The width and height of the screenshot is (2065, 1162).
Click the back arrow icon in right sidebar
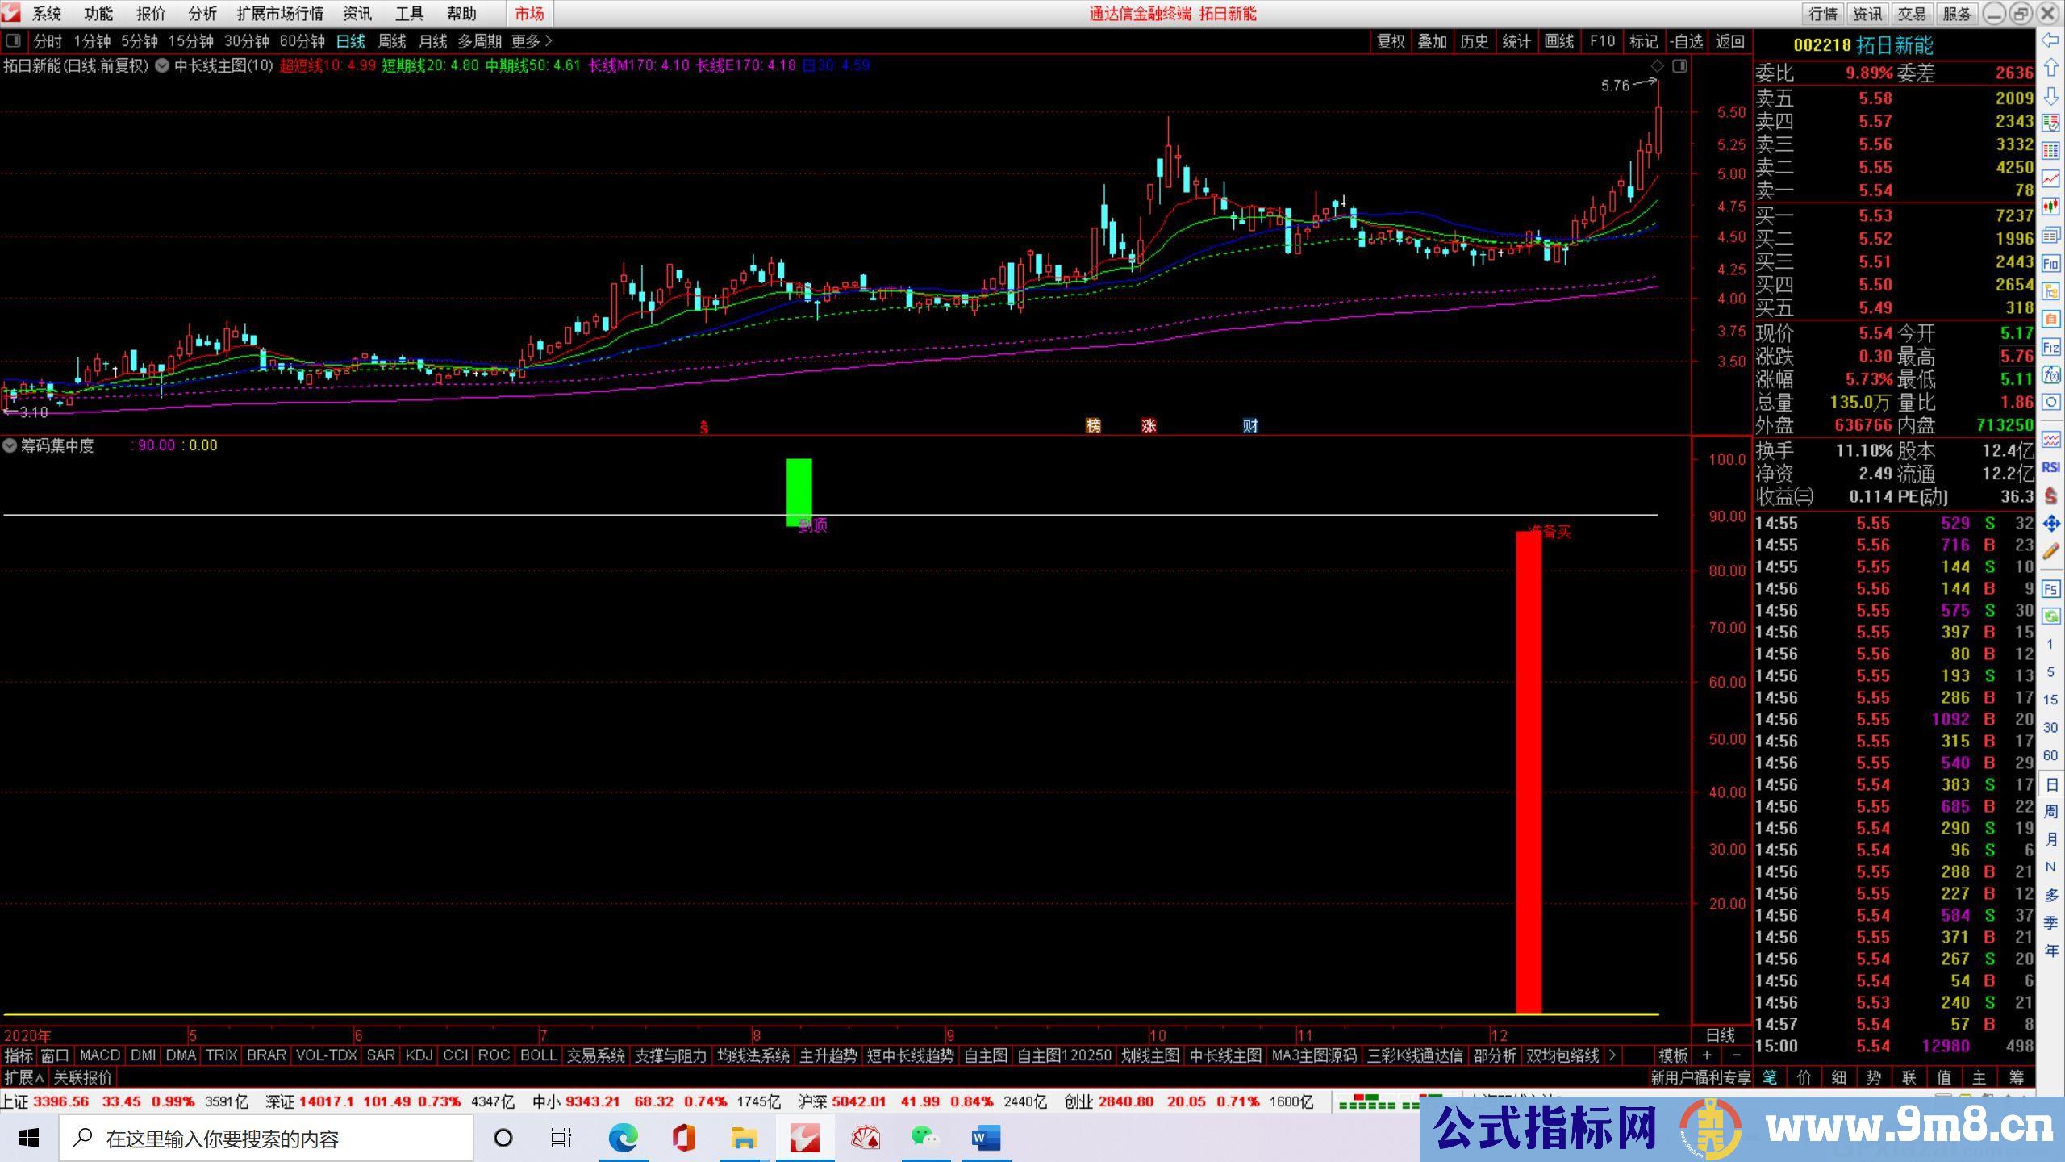tap(2050, 40)
